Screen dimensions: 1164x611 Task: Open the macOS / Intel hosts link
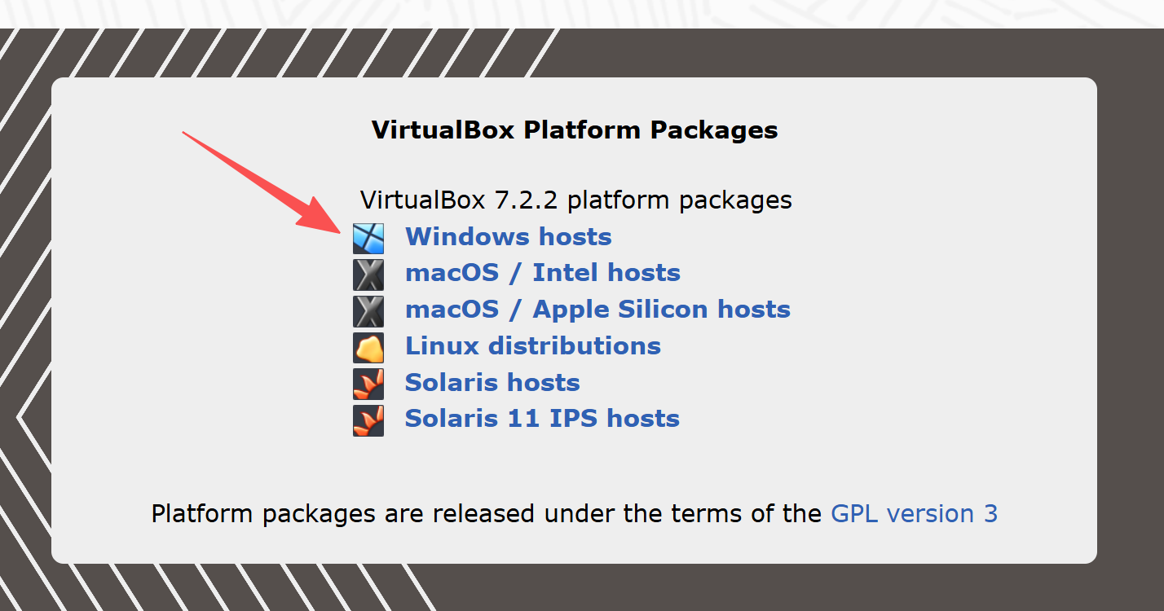click(x=542, y=272)
